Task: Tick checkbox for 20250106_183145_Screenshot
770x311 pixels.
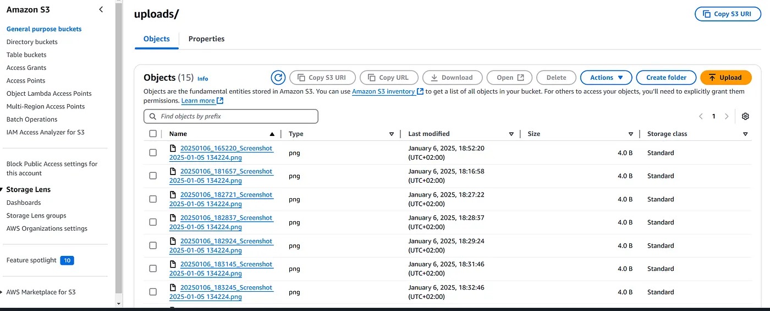Action: (x=153, y=269)
